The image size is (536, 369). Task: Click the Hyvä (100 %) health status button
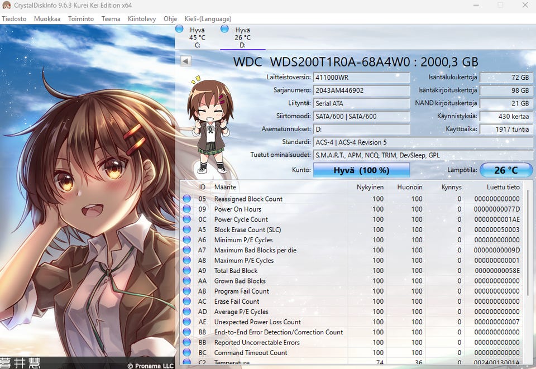361,170
